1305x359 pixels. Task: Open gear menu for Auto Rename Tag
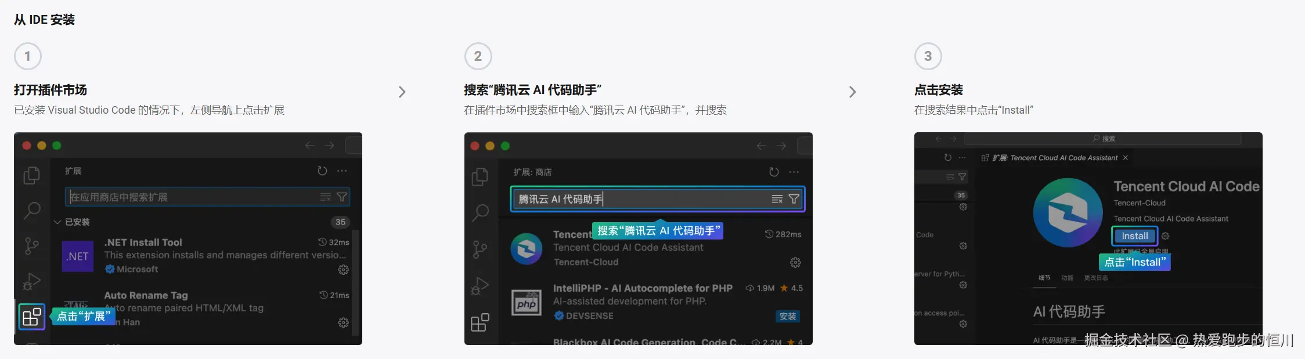pyautogui.click(x=343, y=322)
